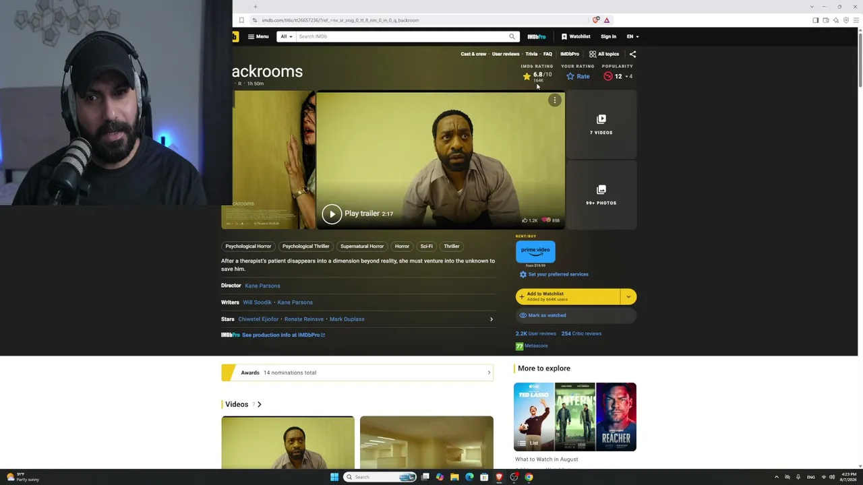Open the Videos section heading arrow
863x485 pixels.
259,405
